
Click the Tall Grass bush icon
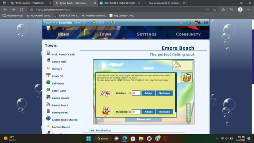tap(48, 82)
